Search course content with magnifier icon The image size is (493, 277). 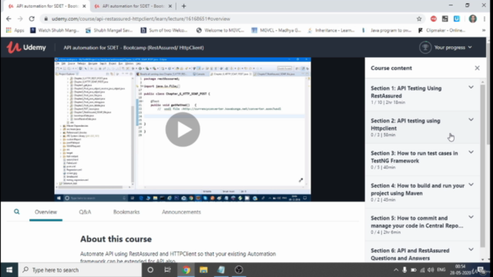point(17,212)
